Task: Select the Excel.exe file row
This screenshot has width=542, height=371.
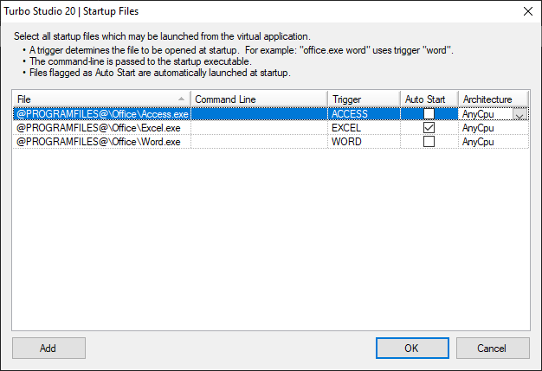Action: 99,128
